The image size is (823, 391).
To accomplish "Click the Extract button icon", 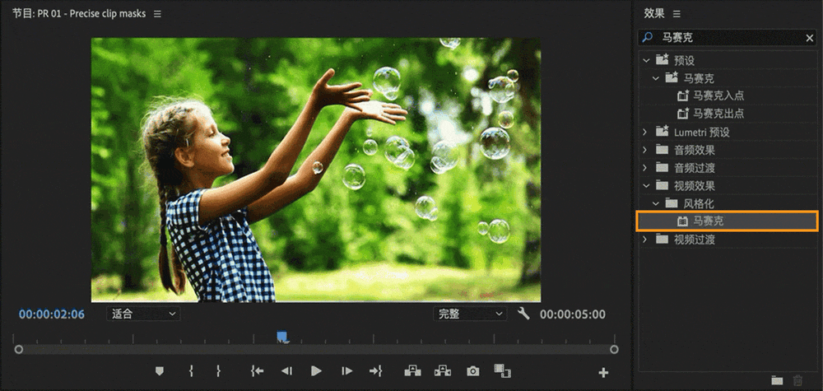I will [x=443, y=371].
